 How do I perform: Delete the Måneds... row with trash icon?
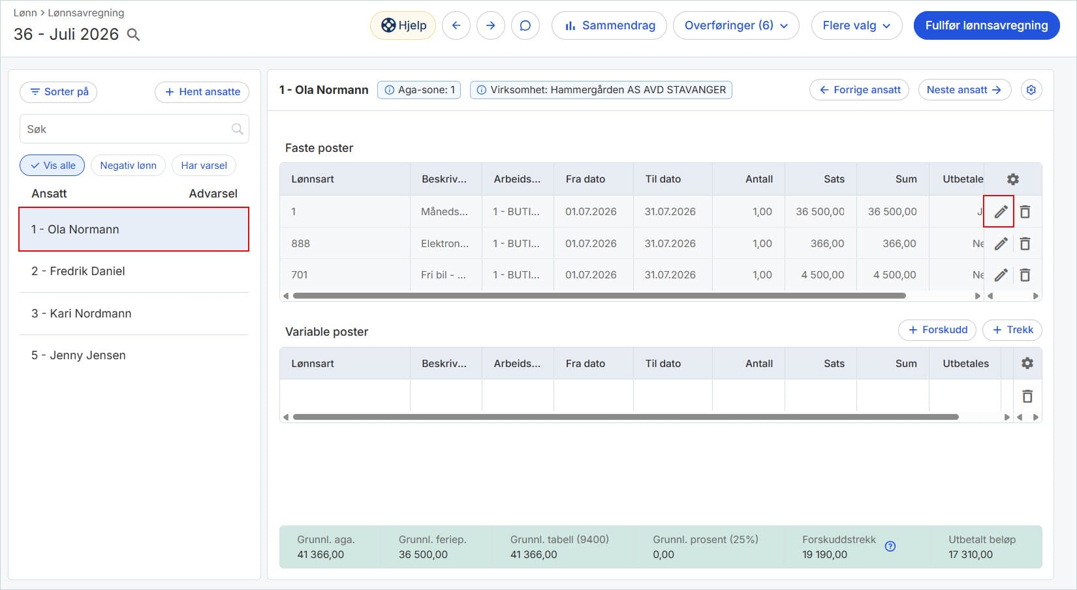[1025, 212]
